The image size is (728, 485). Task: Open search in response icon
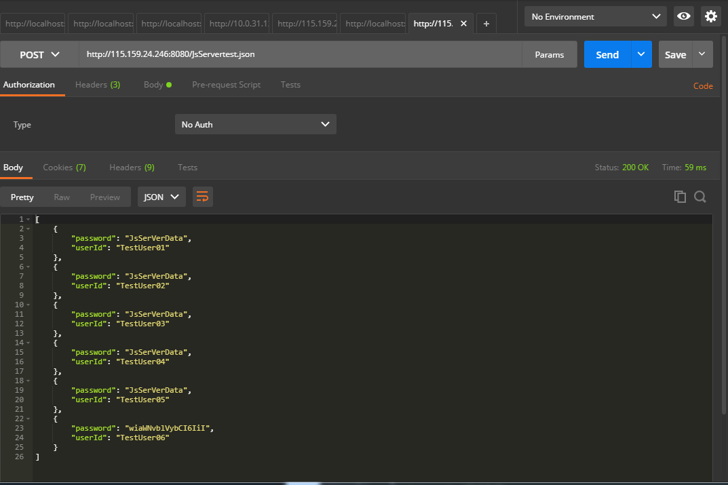point(700,197)
